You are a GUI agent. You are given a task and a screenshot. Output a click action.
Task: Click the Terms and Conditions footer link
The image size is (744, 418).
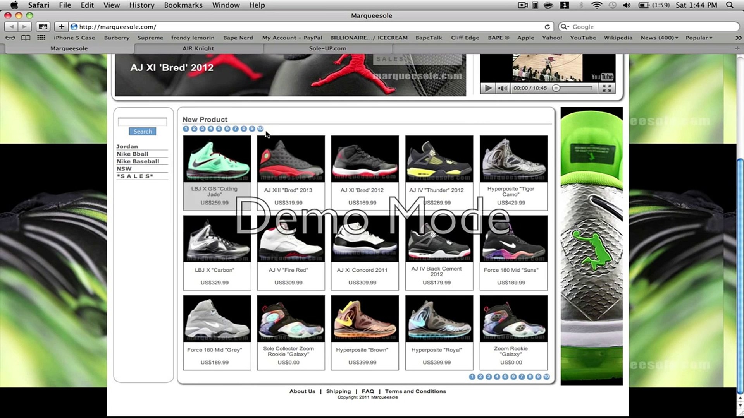(x=415, y=391)
